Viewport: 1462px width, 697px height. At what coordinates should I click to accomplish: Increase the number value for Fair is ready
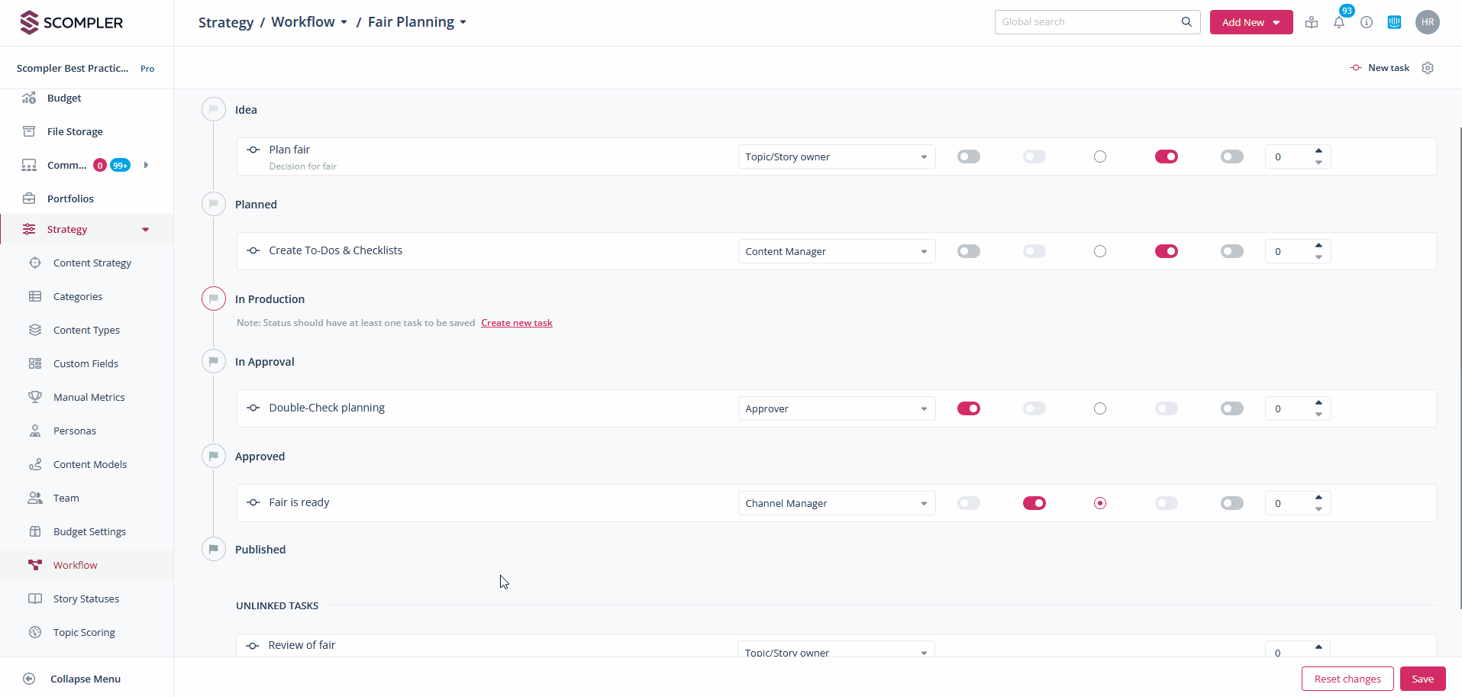[1318, 497]
